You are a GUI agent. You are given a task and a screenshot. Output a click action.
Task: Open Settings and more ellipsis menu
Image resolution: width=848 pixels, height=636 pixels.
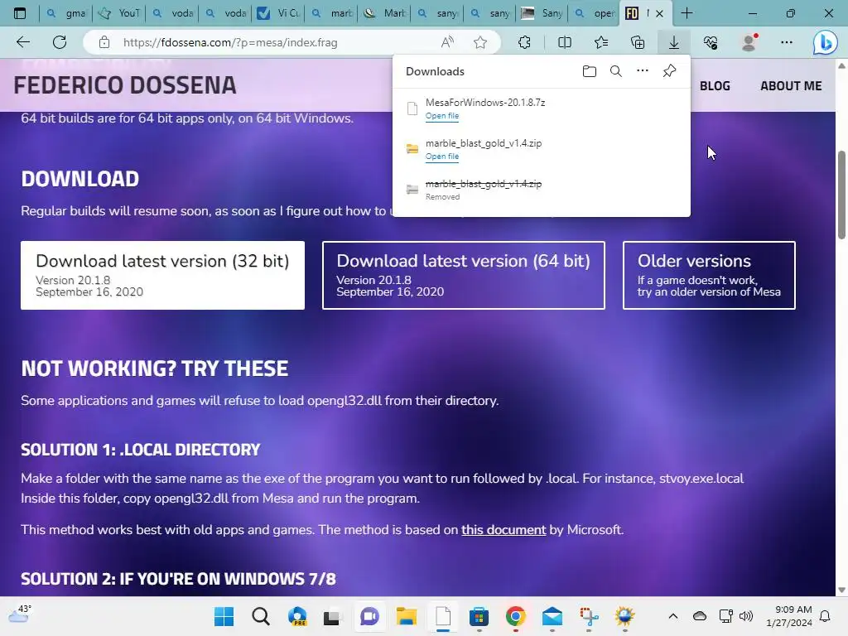[787, 42]
